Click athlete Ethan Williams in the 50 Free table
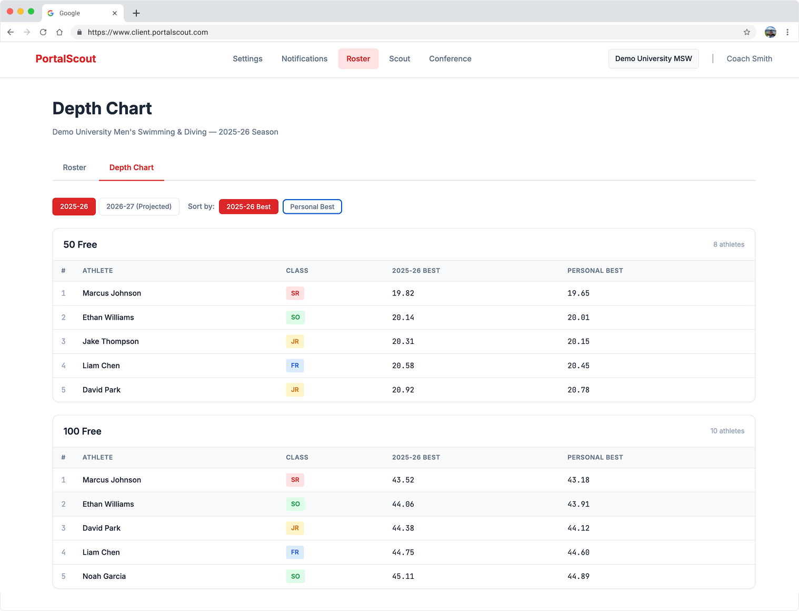Viewport: 799px width, 611px height. pos(108,317)
